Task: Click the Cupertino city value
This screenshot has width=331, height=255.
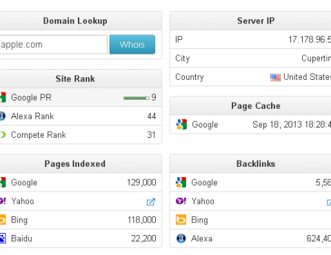Action: 317,59
